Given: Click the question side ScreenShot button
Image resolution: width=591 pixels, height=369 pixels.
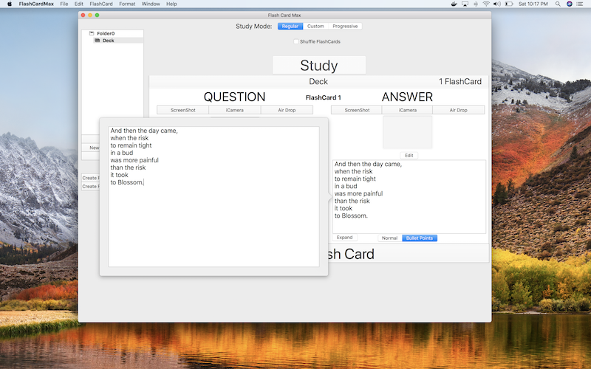Looking at the screenshot, I should (182, 110).
